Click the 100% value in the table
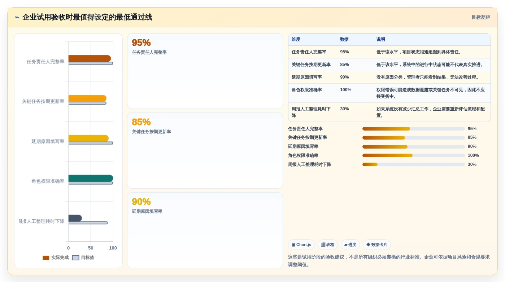The height and width of the screenshot is (282, 505). tap(345, 90)
